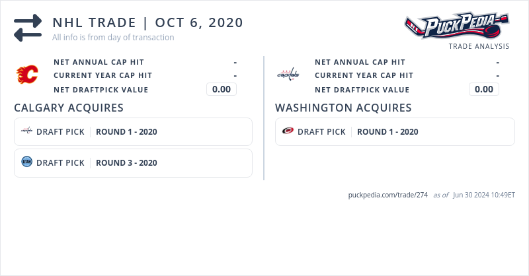The width and height of the screenshot is (529, 276).
Task: Click the large Calgary Flames team logo
Action: (x=27, y=75)
